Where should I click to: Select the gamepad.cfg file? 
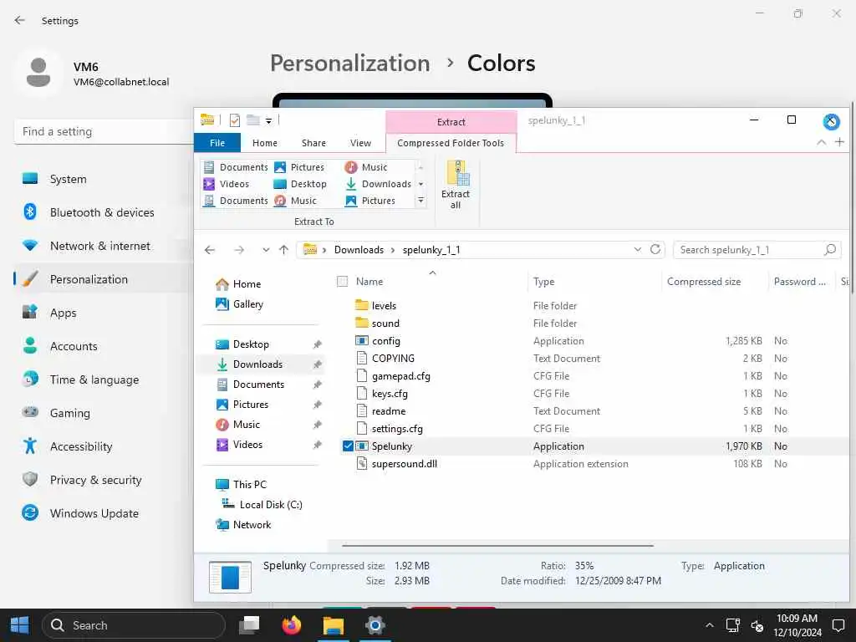pos(400,375)
